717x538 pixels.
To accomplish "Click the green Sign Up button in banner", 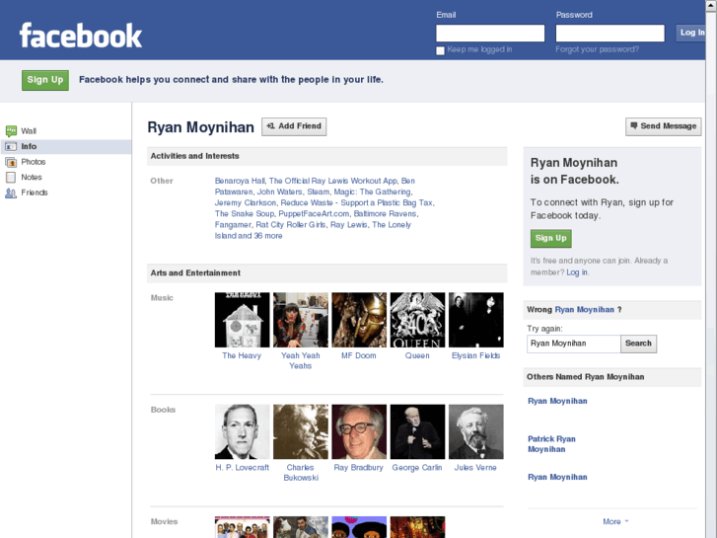I will [45, 80].
